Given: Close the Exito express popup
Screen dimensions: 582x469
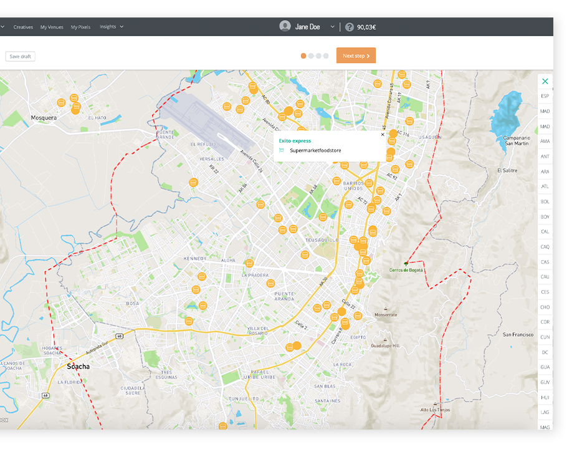Looking at the screenshot, I should [x=383, y=135].
